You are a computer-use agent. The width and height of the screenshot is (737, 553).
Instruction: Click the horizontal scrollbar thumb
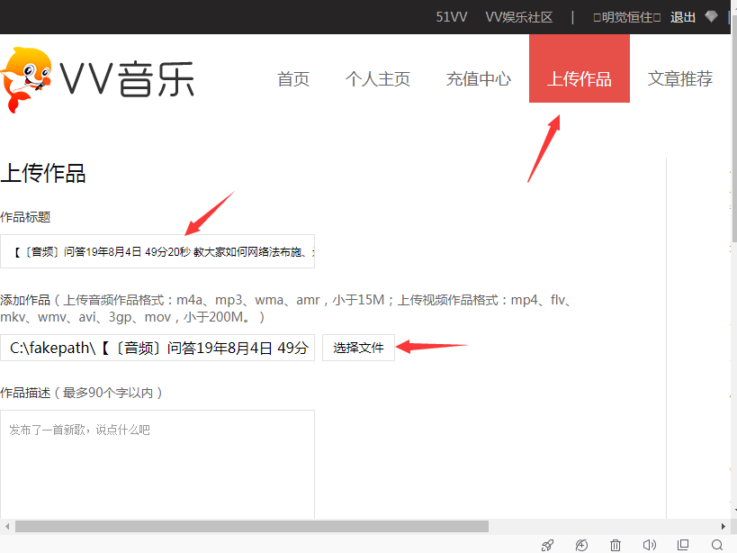252,526
